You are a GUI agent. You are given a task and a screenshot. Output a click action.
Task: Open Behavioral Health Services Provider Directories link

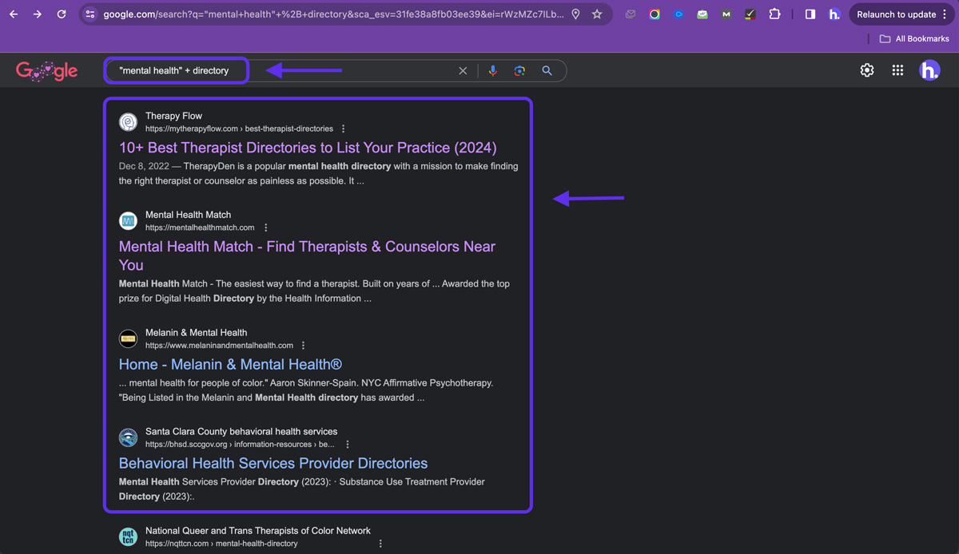tap(273, 463)
